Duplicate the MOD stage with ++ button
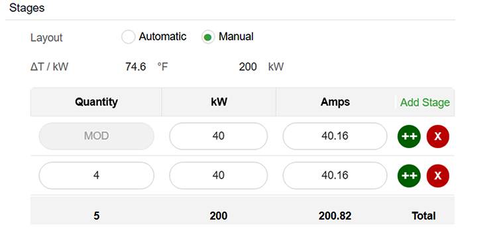The width and height of the screenshot is (497, 248). pos(409,136)
